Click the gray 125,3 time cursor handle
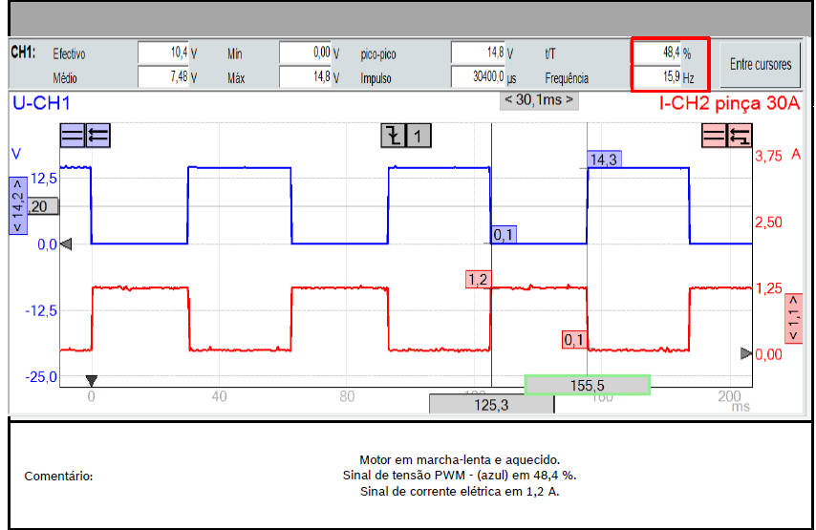 click(x=491, y=405)
